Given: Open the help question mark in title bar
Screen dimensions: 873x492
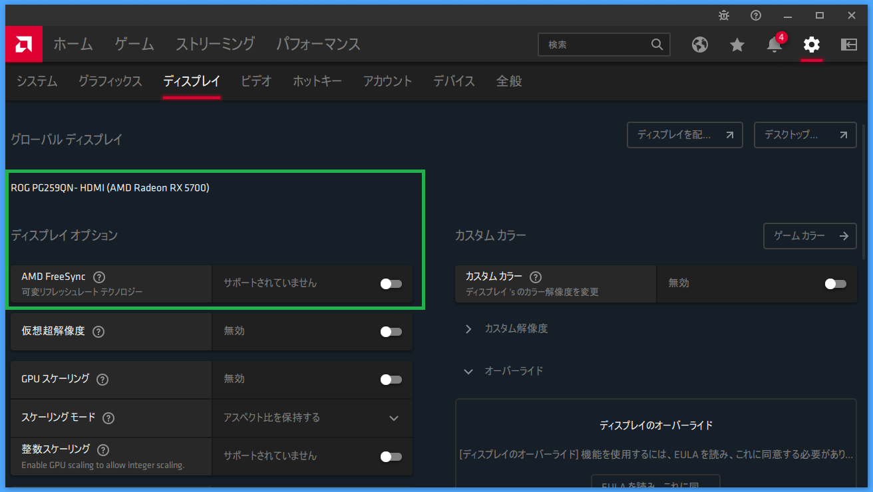Looking at the screenshot, I should (756, 15).
